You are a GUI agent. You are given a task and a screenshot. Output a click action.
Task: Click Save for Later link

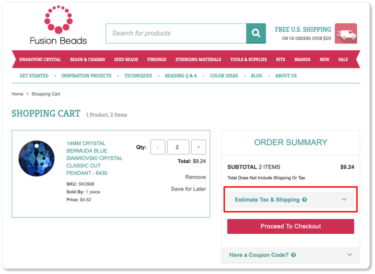[188, 189]
